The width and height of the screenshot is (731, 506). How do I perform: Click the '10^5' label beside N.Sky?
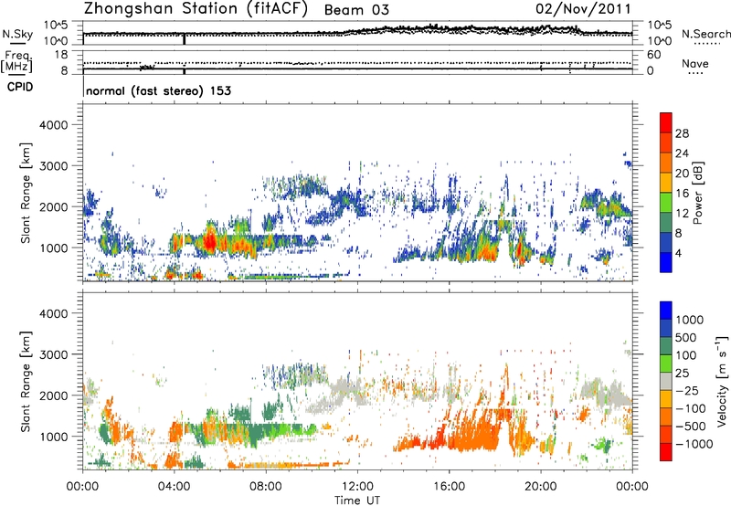56,25
